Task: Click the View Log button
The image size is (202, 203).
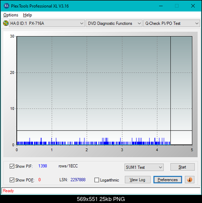Action: point(138,180)
